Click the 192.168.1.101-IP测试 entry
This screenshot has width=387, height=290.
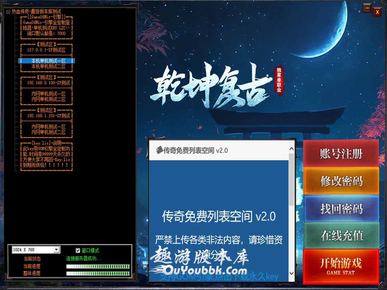[48, 116]
